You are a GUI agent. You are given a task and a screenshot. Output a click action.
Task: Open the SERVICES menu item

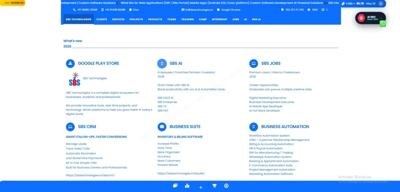point(118,20)
